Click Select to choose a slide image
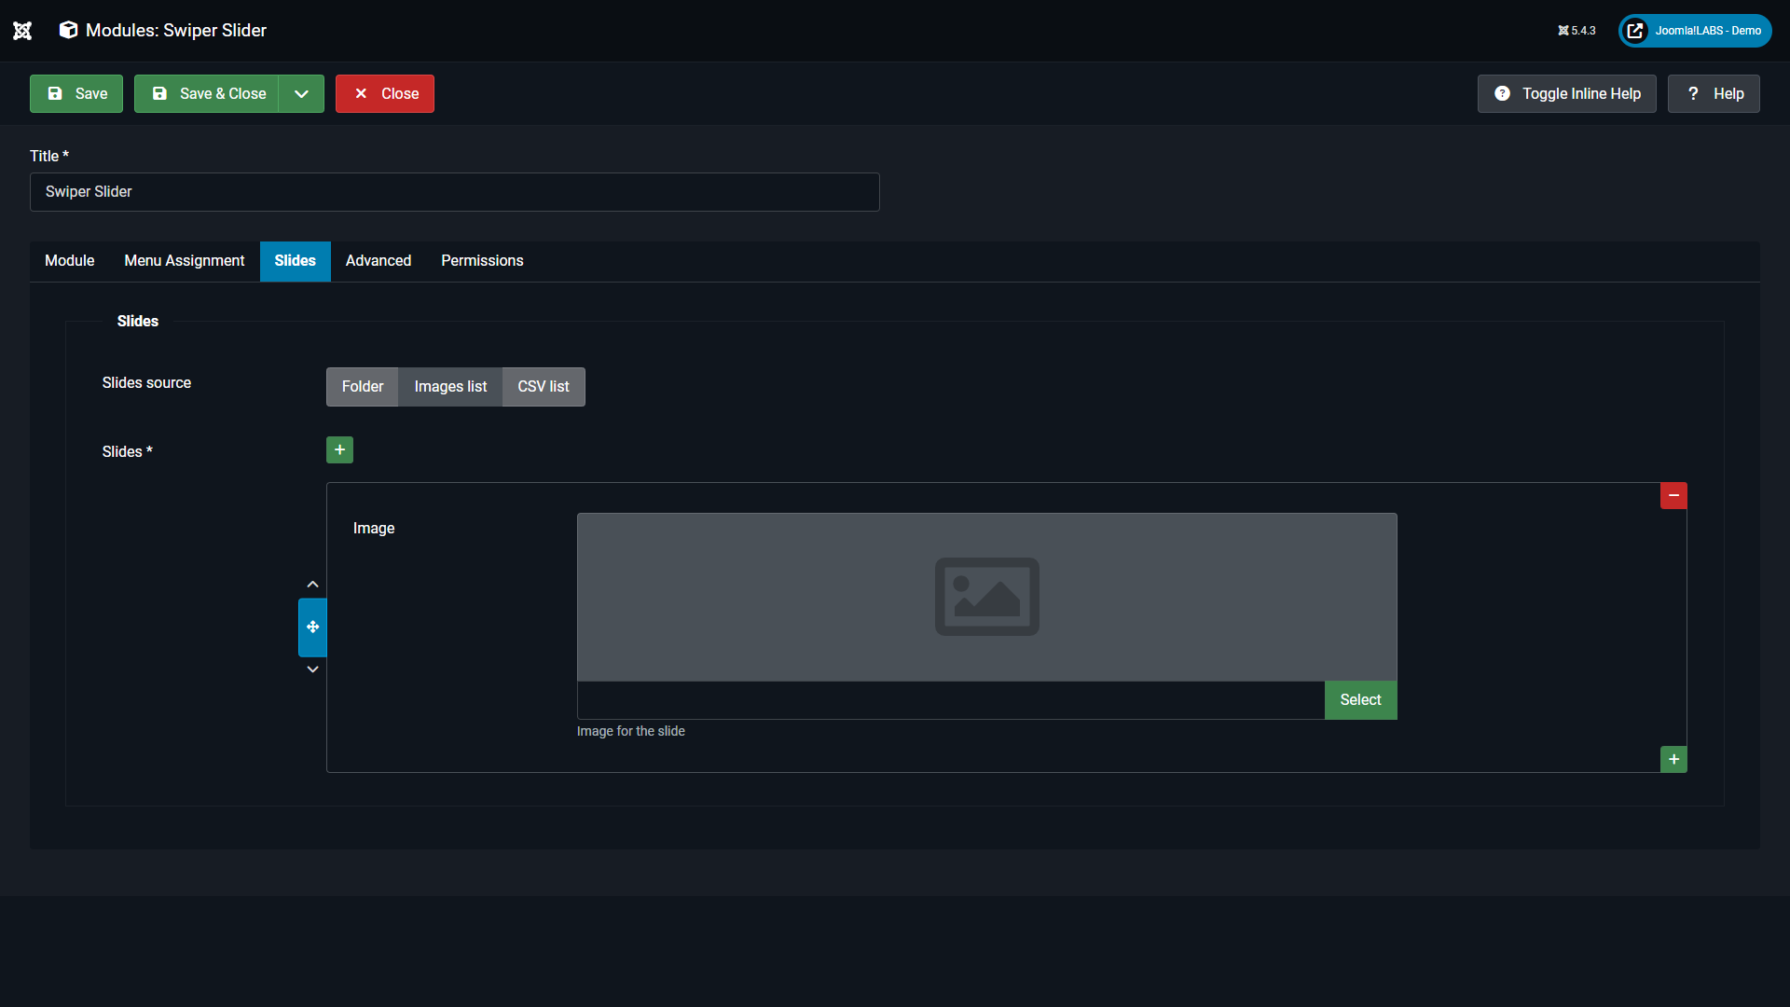1790x1007 pixels. pos(1360,699)
